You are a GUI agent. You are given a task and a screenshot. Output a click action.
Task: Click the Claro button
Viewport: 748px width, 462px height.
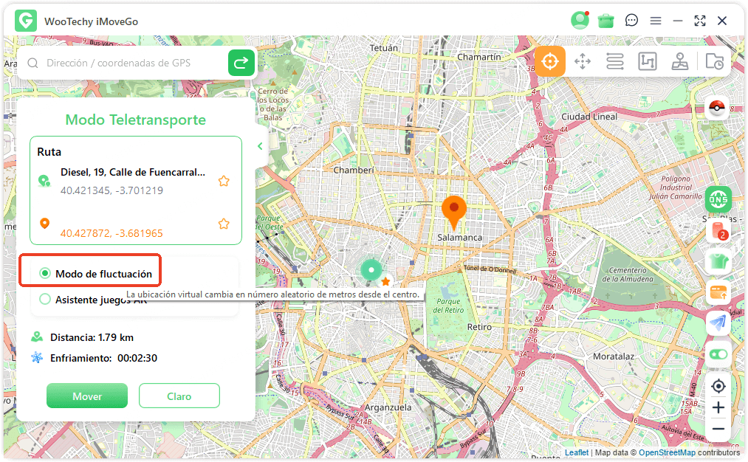(x=179, y=396)
